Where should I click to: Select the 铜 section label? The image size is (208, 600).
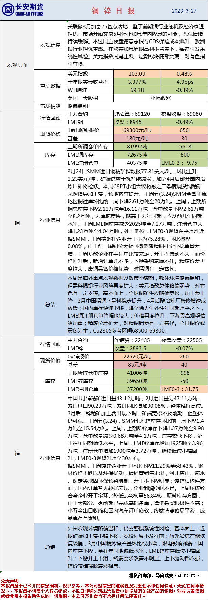pos(17,223)
